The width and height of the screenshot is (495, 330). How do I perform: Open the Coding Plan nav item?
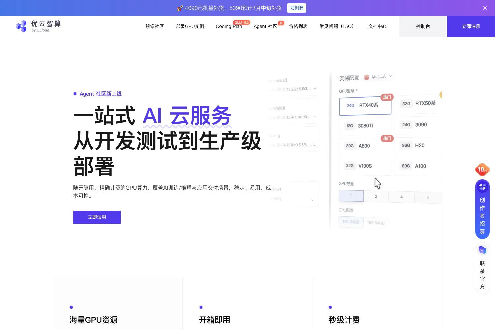pos(229,26)
